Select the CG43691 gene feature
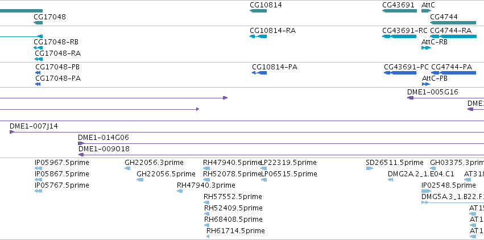The width and height of the screenshot is (484, 240). point(399,11)
